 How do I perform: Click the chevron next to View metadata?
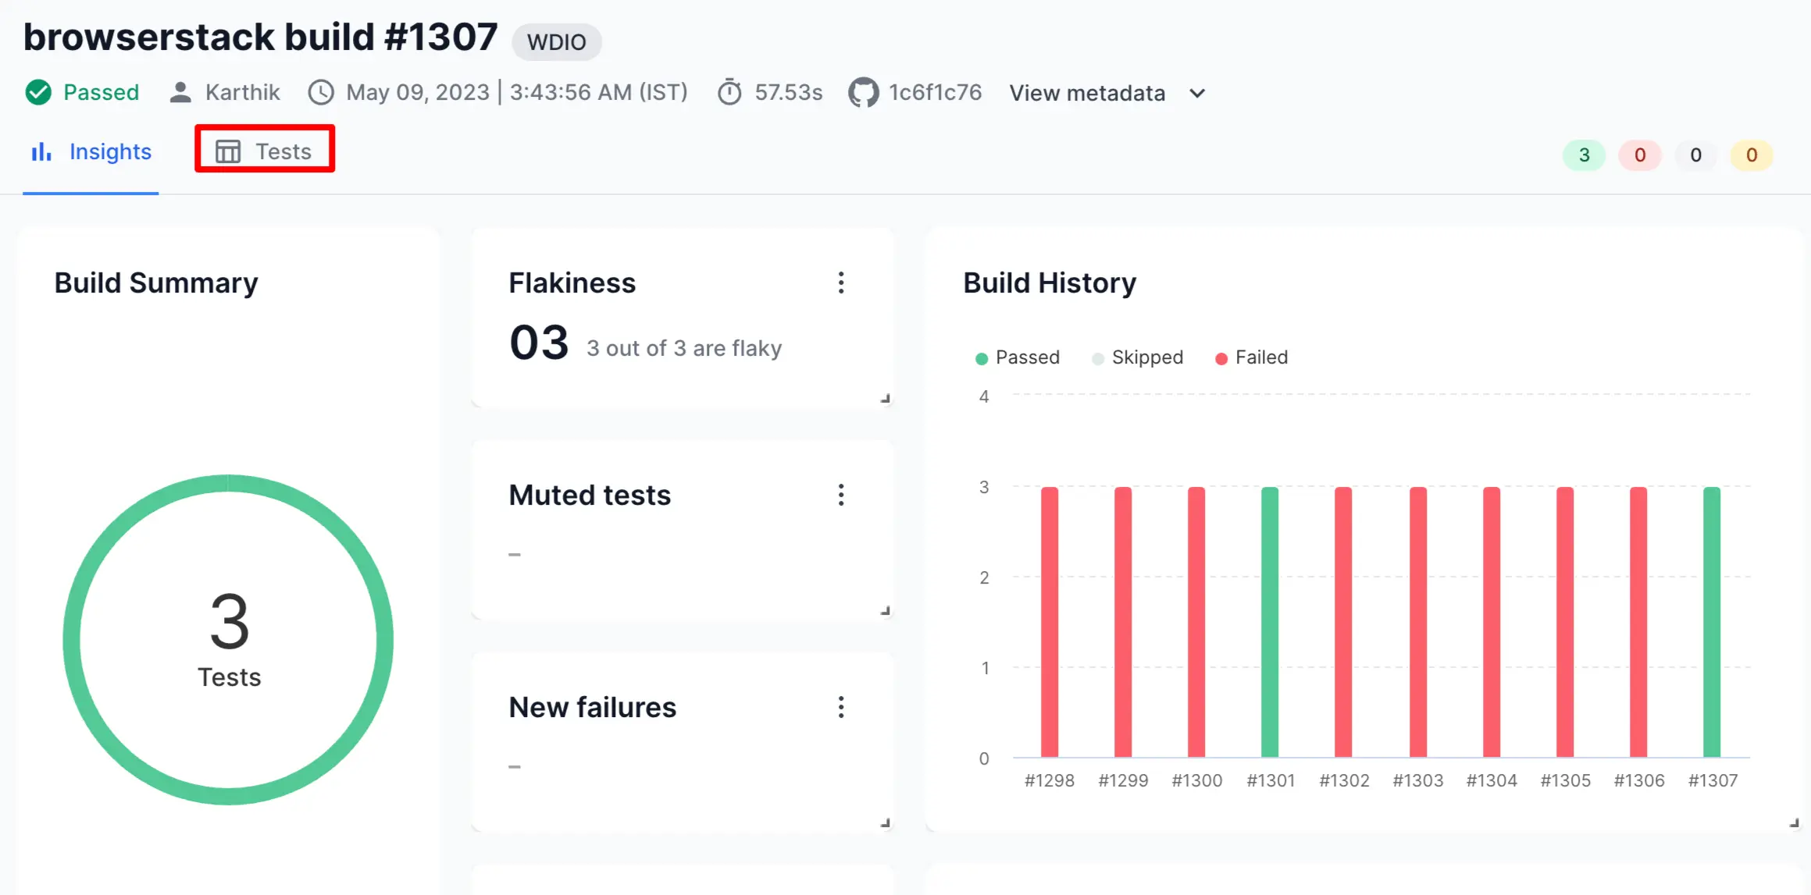pos(1197,94)
